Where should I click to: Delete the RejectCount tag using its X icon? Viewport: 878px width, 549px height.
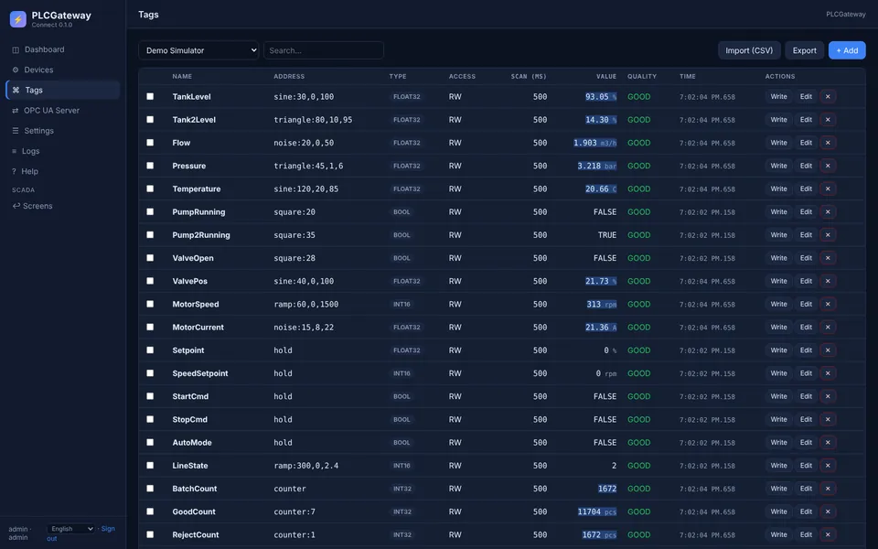(x=828, y=534)
